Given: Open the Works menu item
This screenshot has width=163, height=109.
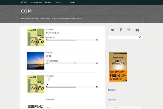Looking at the screenshot, I should point(72,2).
